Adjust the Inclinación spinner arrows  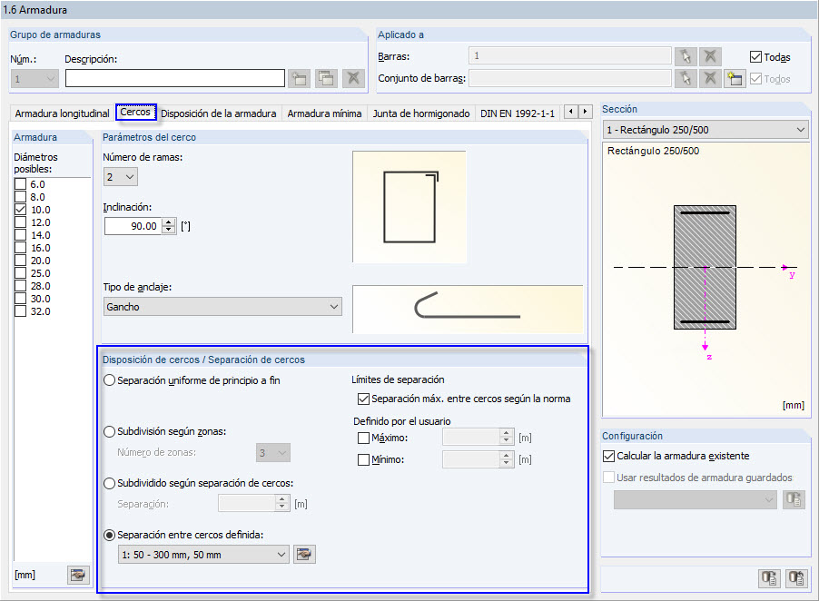pyautogui.click(x=169, y=226)
